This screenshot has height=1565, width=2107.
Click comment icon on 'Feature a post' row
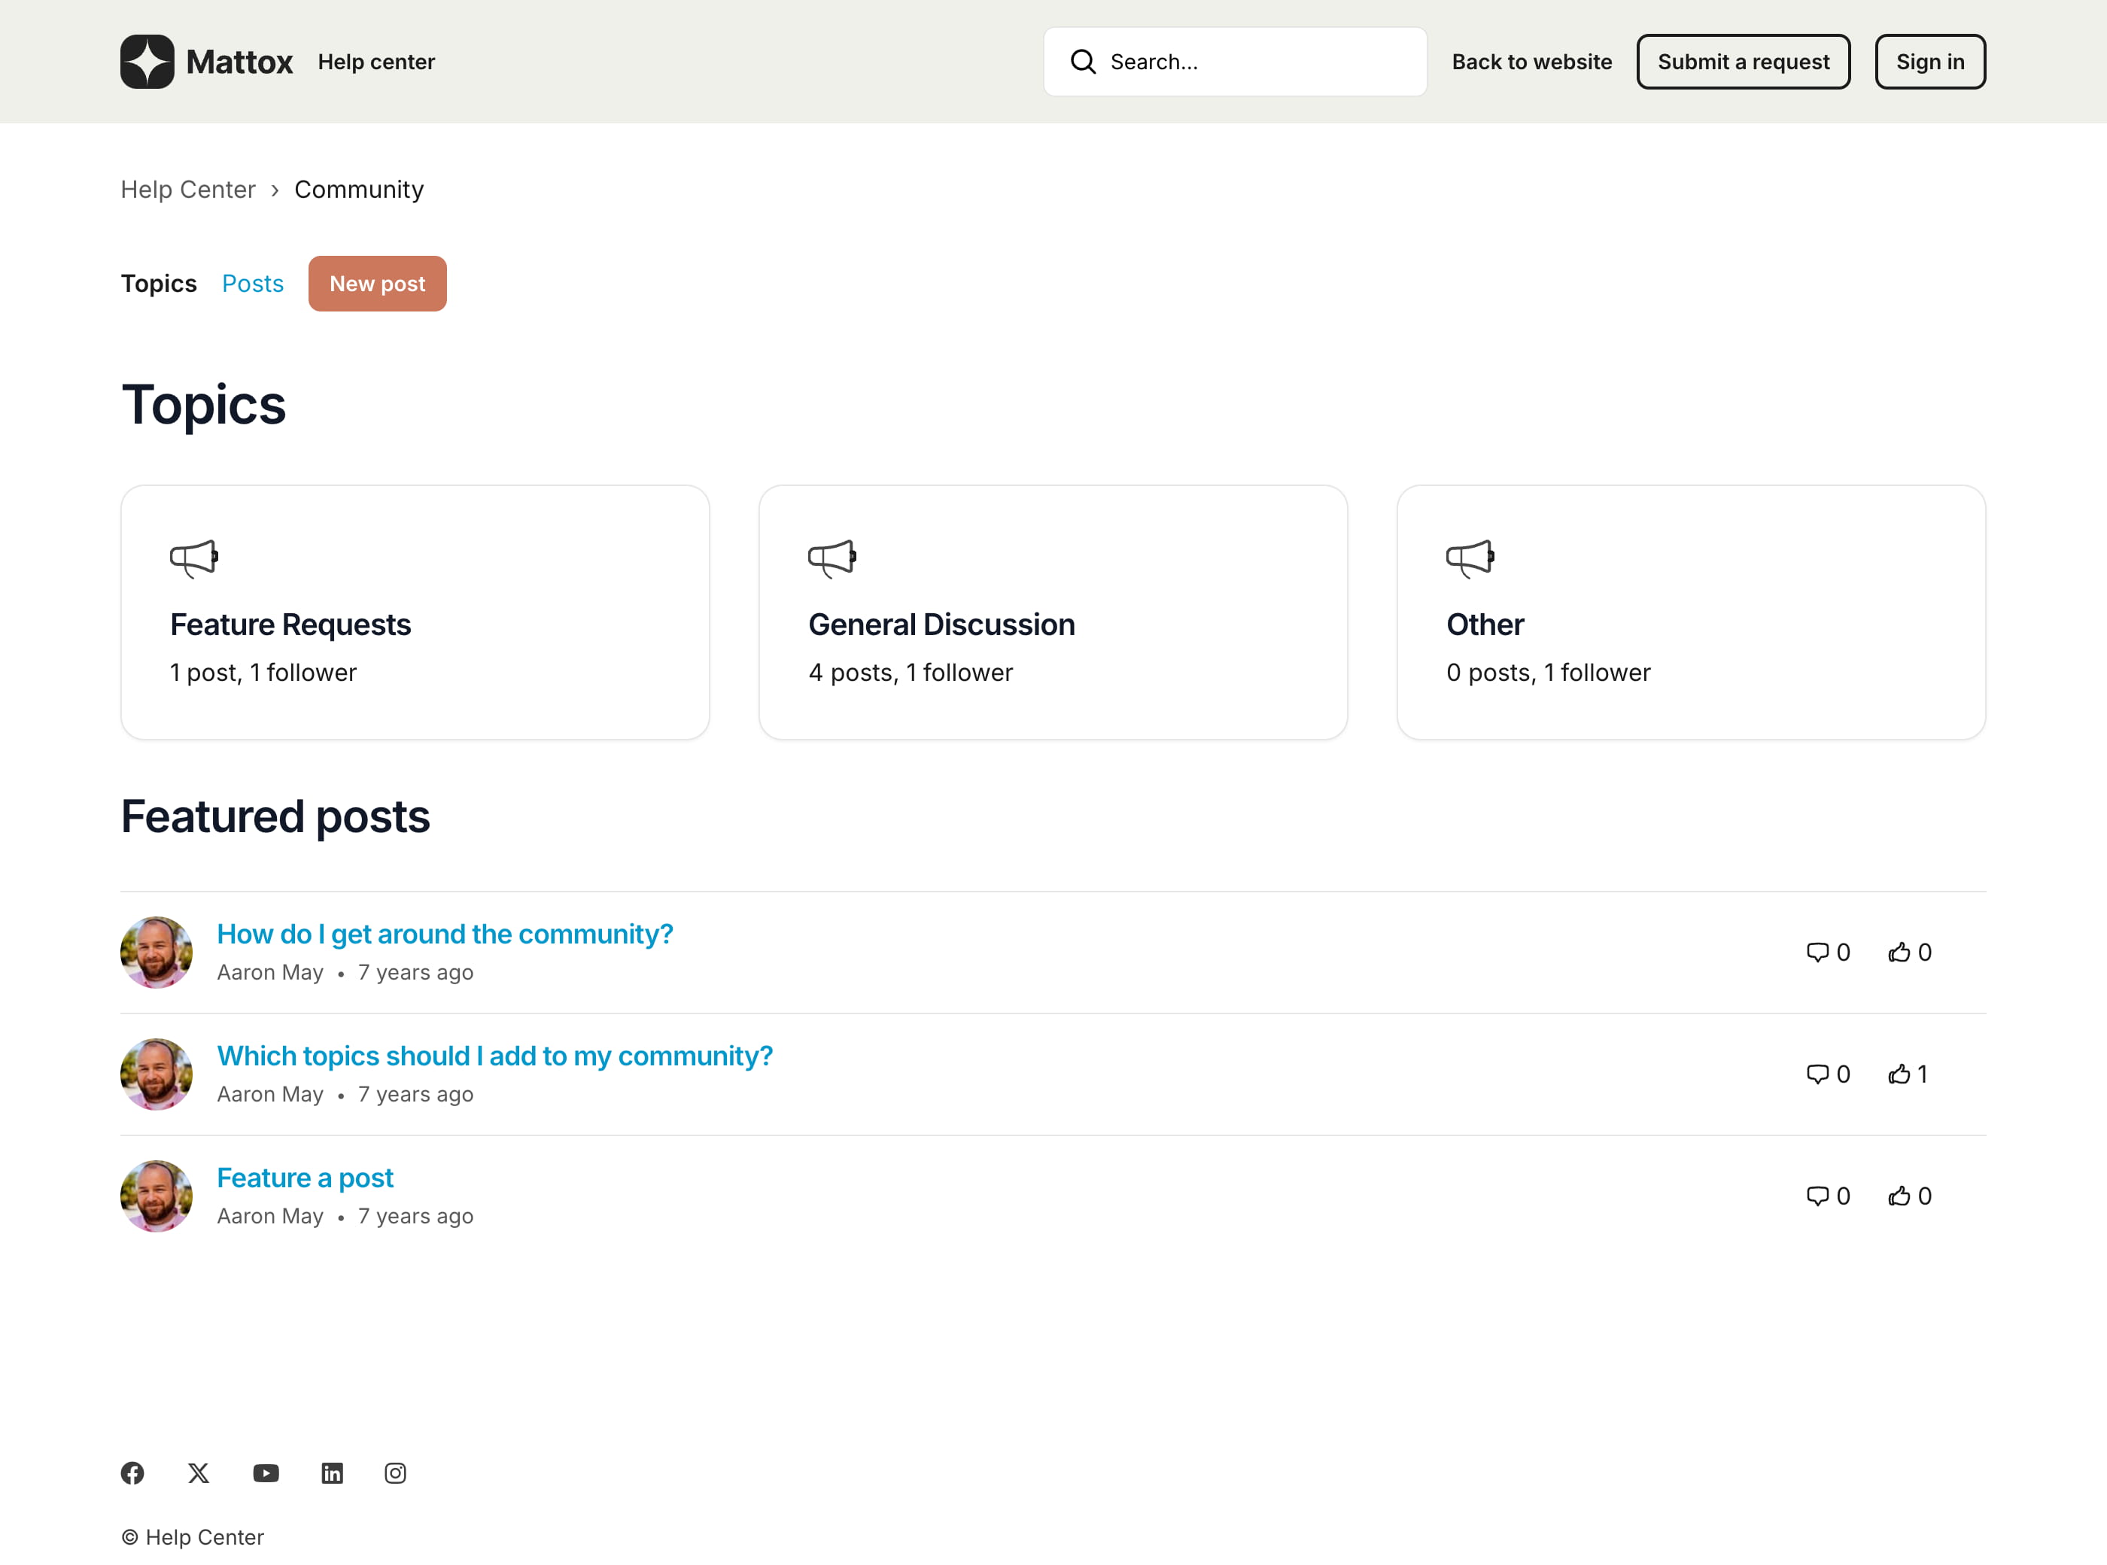[1817, 1196]
